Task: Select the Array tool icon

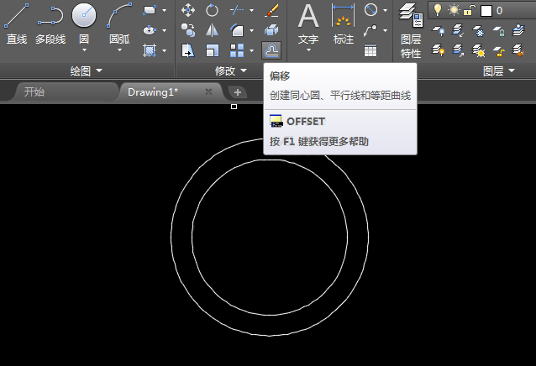Action: 237,50
